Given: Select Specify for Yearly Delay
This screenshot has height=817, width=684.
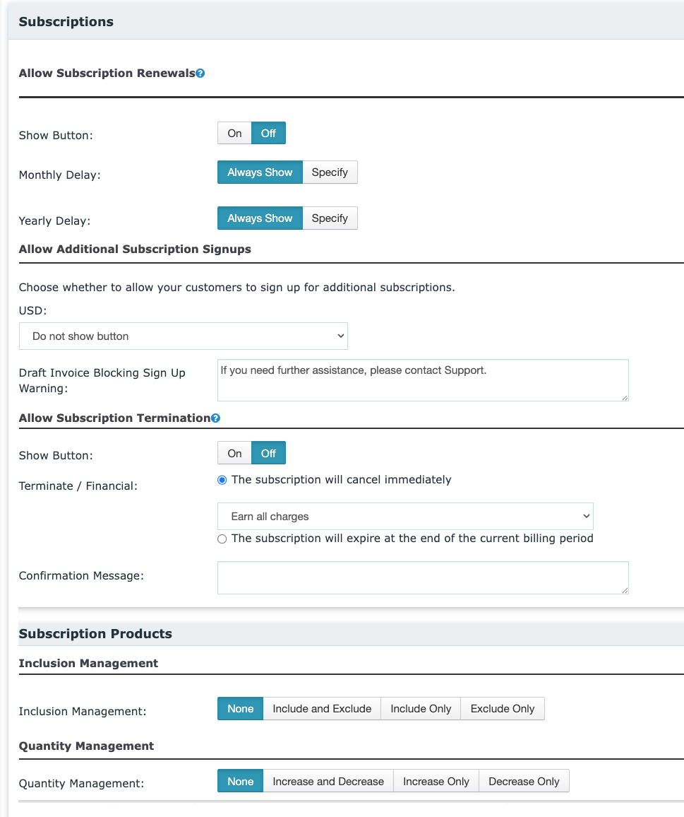Looking at the screenshot, I should [x=330, y=218].
